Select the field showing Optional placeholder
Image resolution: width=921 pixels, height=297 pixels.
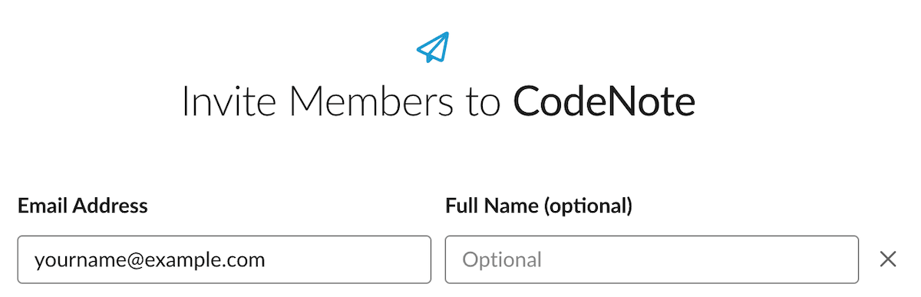(x=652, y=259)
